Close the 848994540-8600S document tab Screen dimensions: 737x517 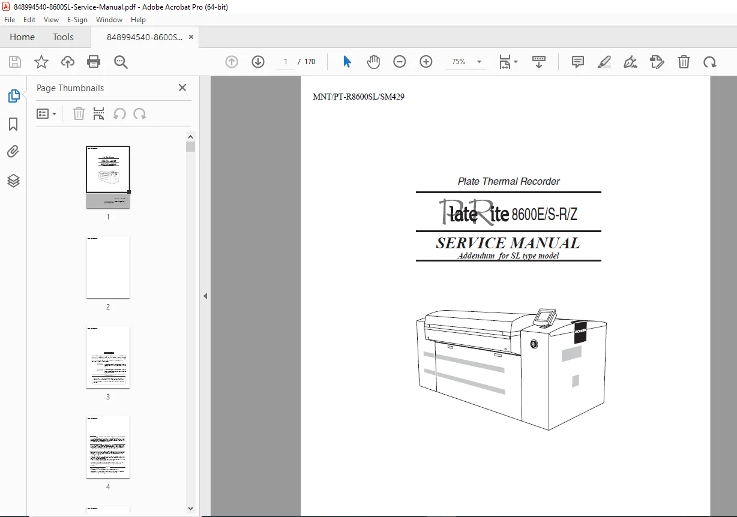pyautogui.click(x=191, y=37)
